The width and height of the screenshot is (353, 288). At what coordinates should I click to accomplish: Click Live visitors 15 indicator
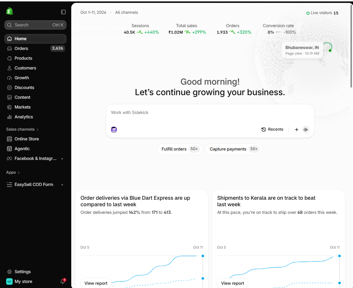click(322, 13)
